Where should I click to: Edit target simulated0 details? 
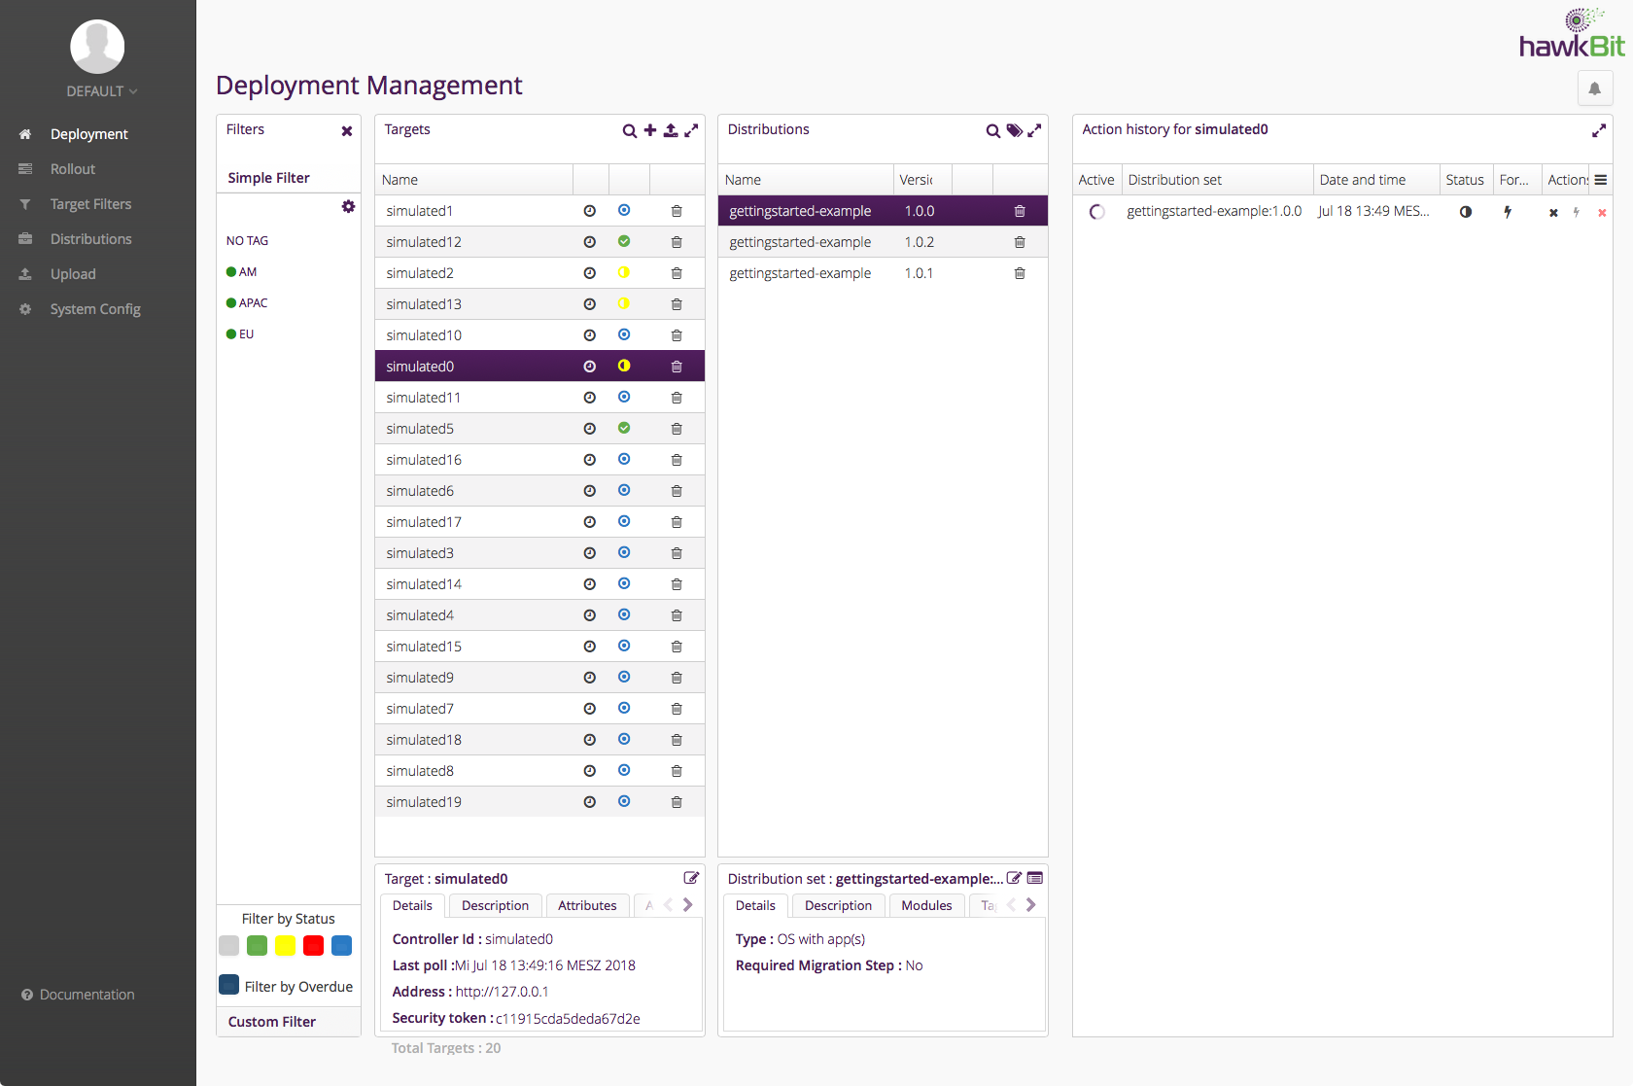[691, 878]
